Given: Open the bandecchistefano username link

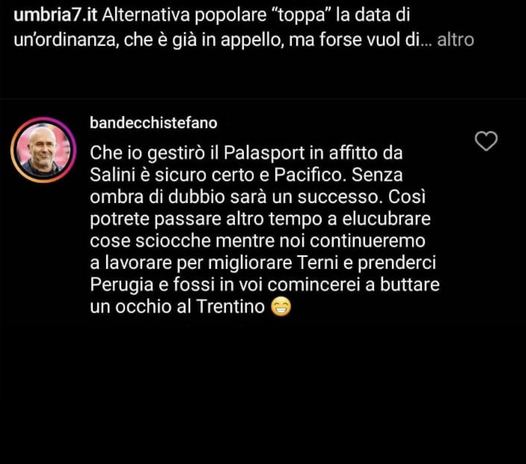Looking at the screenshot, I should click(x=153, y=123).
